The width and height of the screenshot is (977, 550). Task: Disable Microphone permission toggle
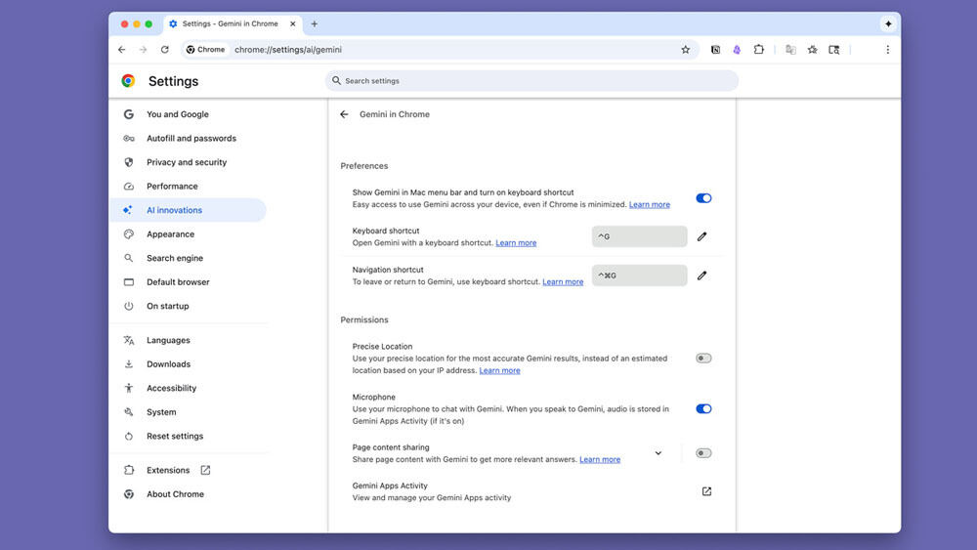(x=703, y=409)
